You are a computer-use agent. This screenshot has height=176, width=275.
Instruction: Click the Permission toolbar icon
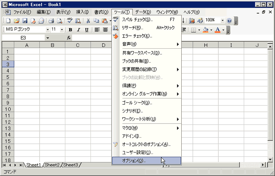coord(33,21)
